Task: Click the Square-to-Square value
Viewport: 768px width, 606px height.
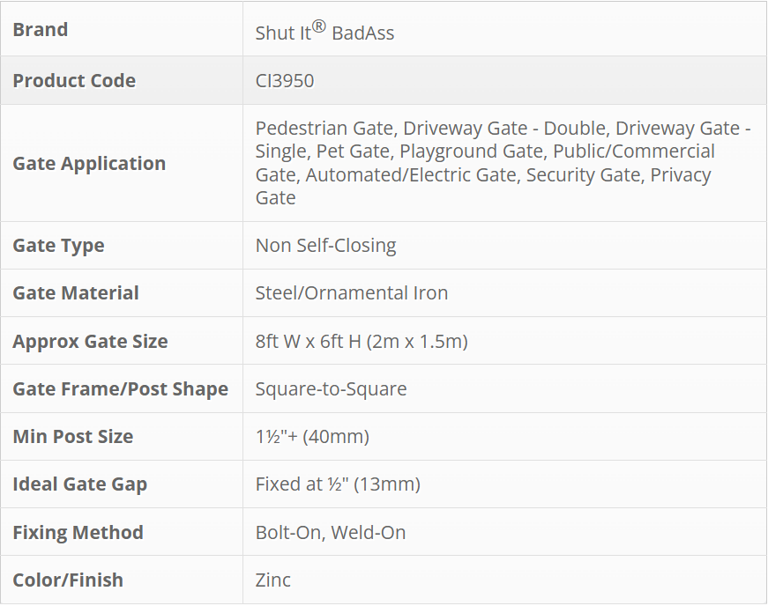Action: (x=331, y=389)
